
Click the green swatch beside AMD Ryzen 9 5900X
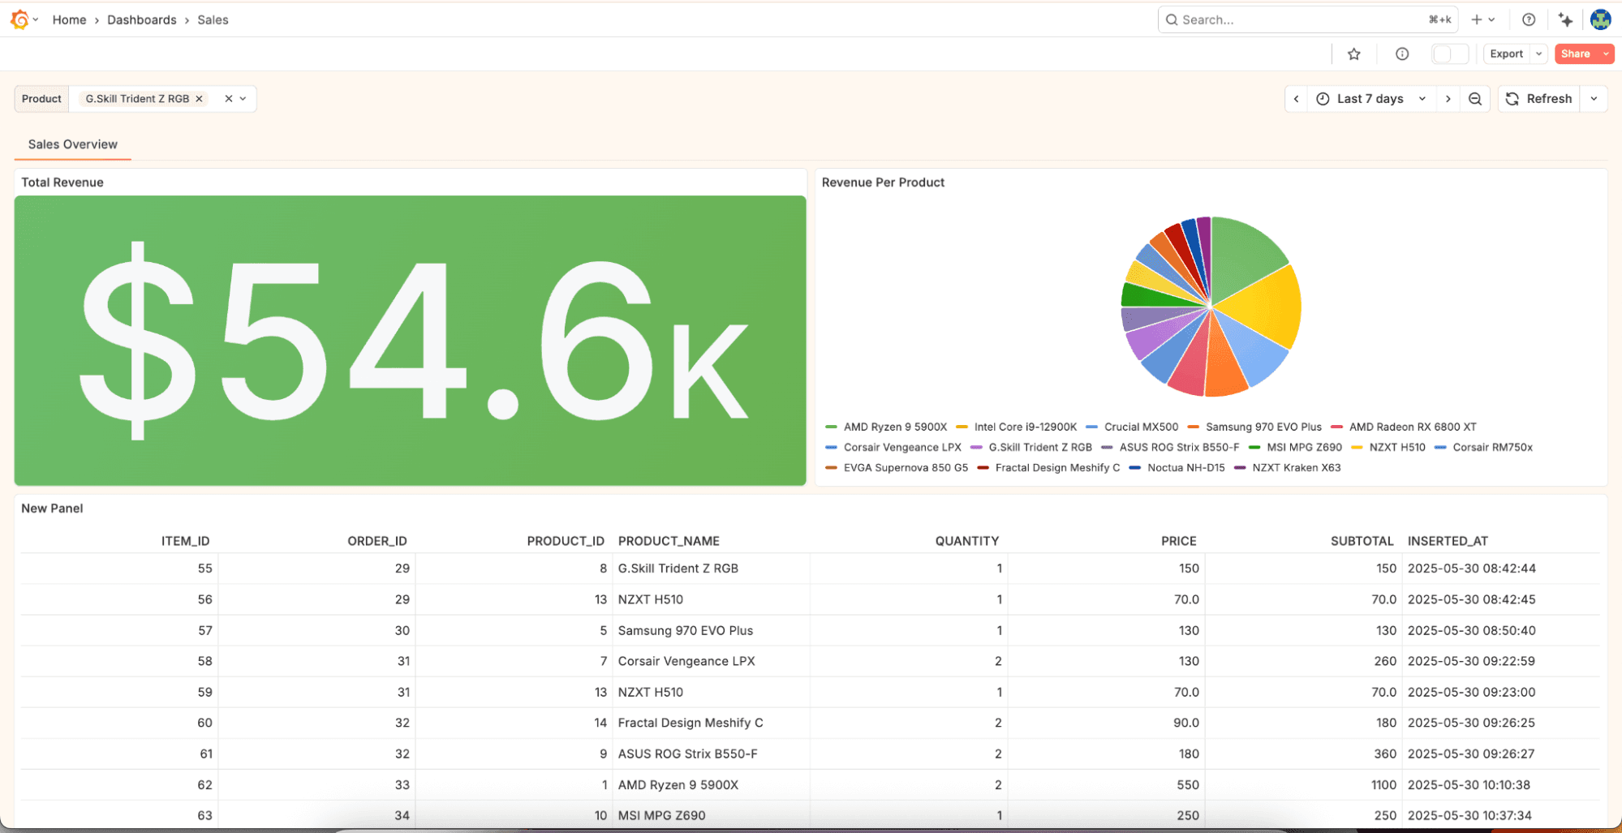(x=832, y=427)
